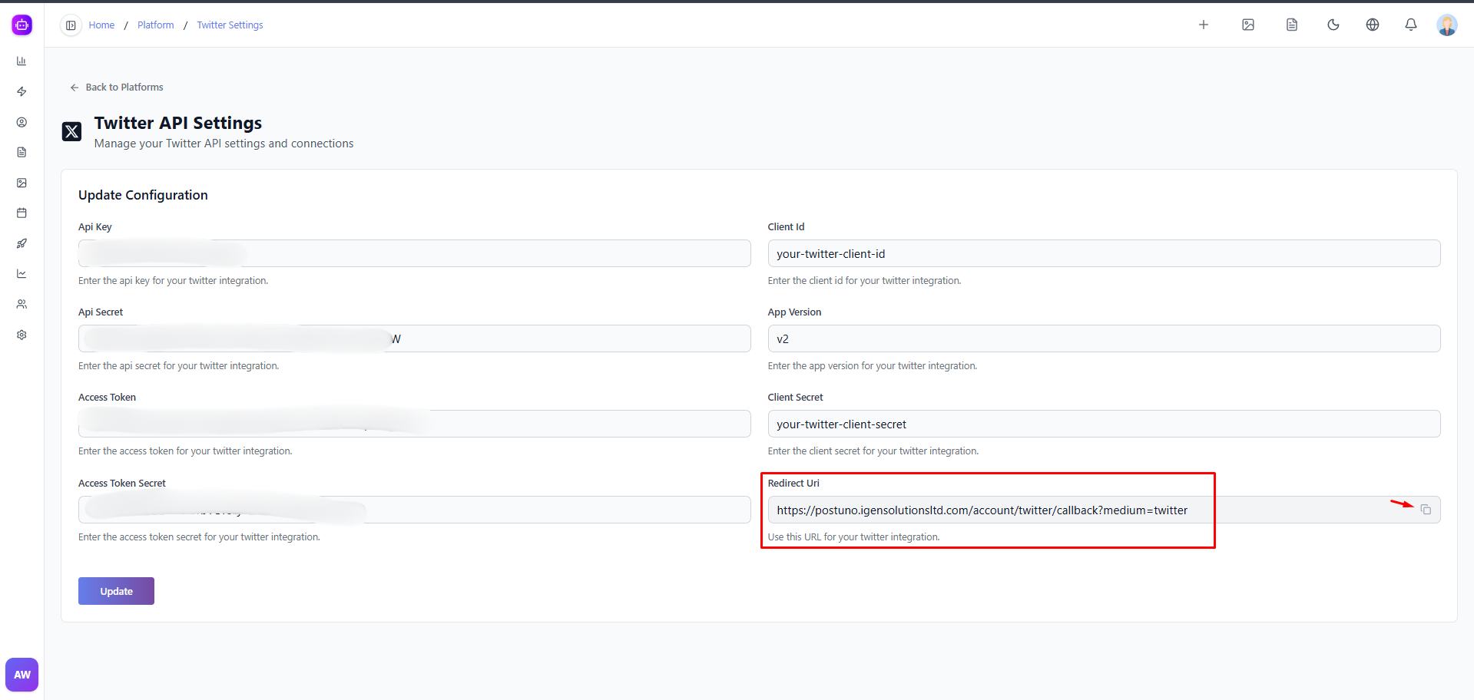Image resolution: width=1474 pixels, height=700 pixels.
Task: Open notifications bell icon
Action: [x=1410, y=25]
